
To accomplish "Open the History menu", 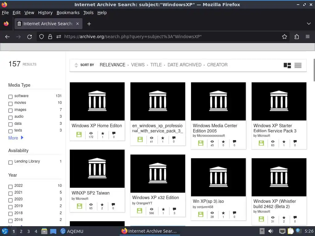I will (45, 13).
